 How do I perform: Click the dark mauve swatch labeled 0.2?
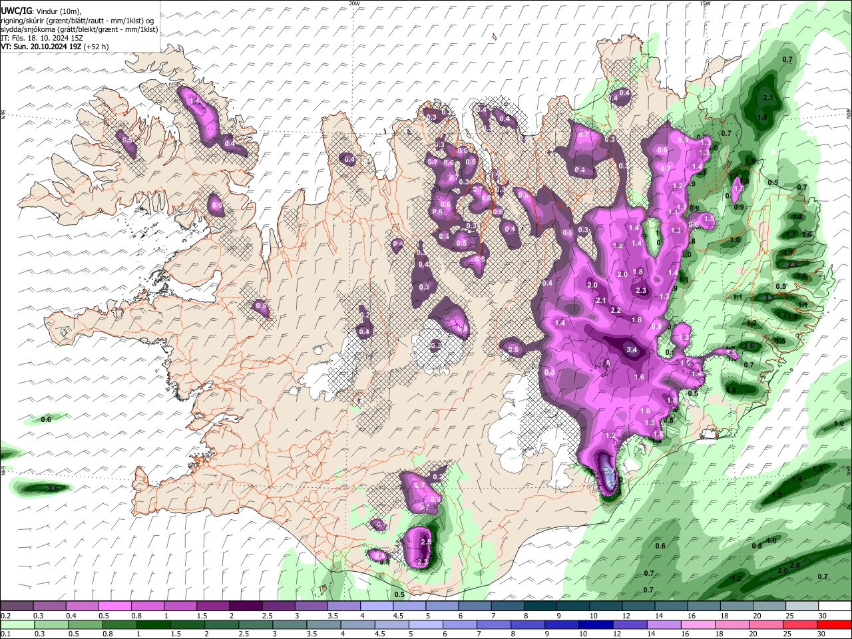17,606
